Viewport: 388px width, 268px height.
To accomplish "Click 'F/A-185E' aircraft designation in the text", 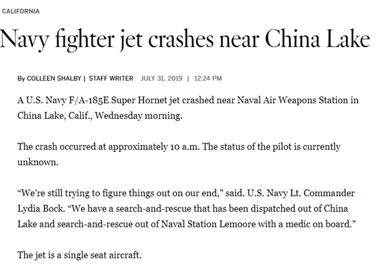I will [89, 100].
